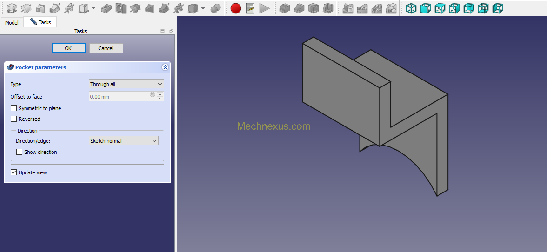
Task: Click the MultiTransform icon
Action: click(391, 8)
